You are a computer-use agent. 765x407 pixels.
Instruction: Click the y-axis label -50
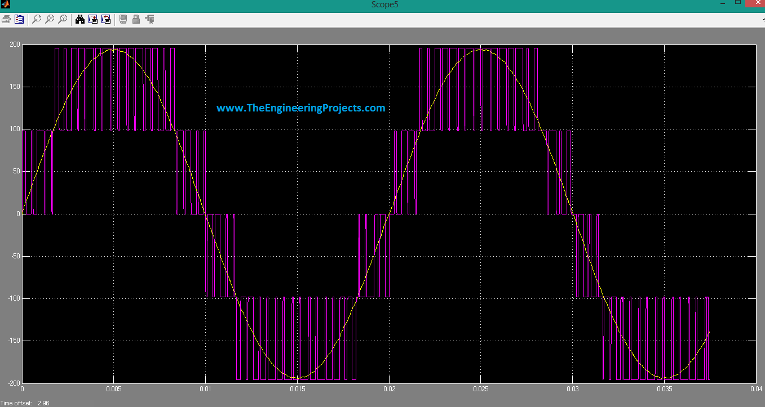point(15,256)
